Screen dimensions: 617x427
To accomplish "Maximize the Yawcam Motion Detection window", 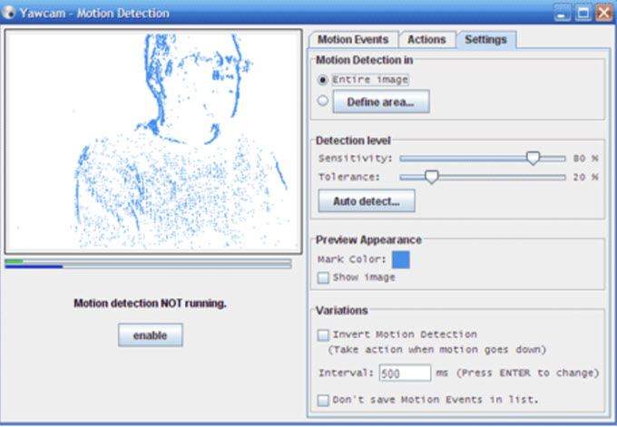I will pos(583,14).
